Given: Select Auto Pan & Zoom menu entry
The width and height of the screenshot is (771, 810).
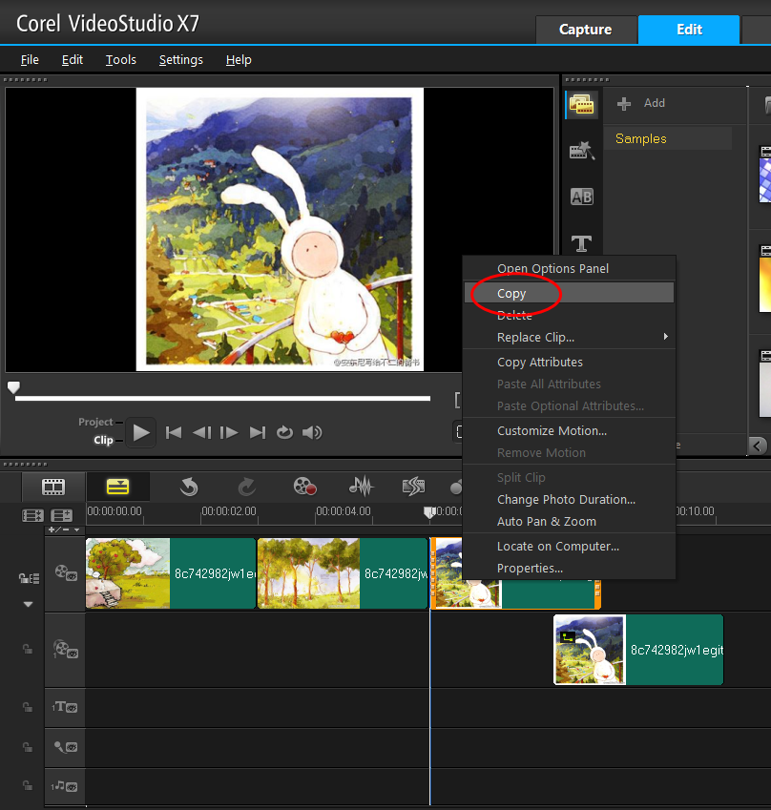Looking at the screenshot, I should coord(569,522).
